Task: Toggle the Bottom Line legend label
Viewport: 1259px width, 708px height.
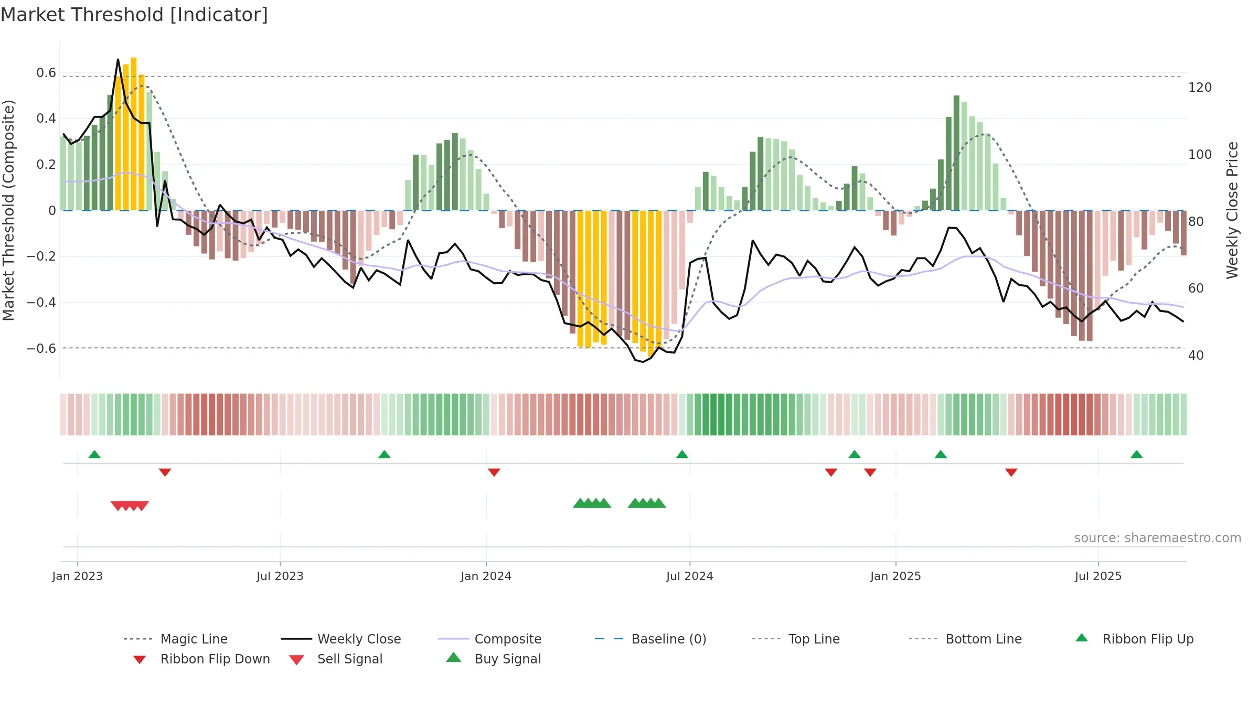Action: tap(984, 639)
